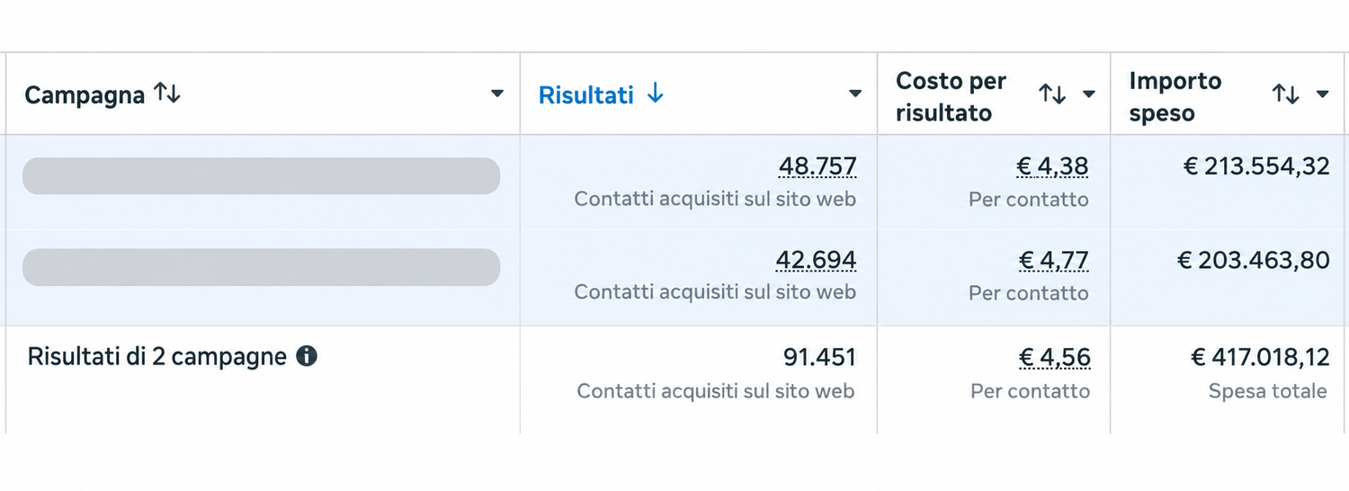Viewport: 1349px width, 491px height.
Task: Click the € 417.018,12 total spend cell
Action: [1260, 358]
